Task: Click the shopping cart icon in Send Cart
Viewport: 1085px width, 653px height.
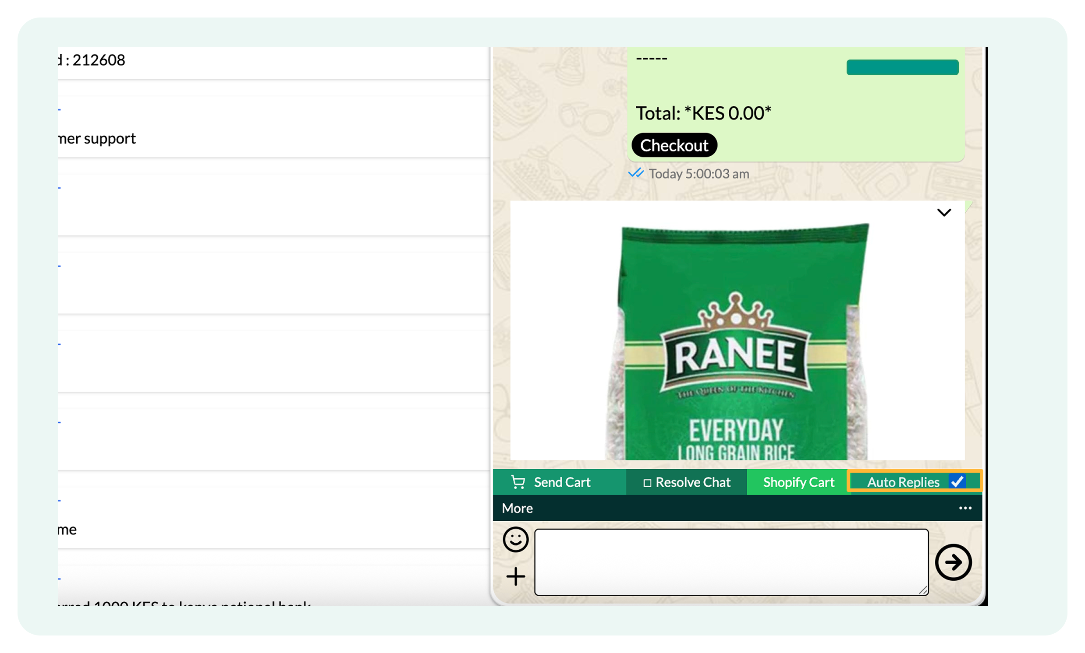Action: (x=518, y=482)
